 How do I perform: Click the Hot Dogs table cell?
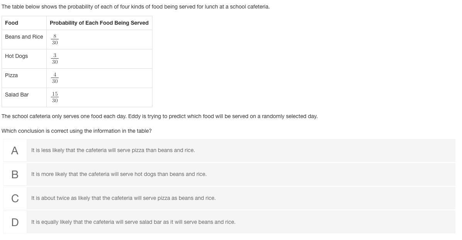click(x=24, y=59)
